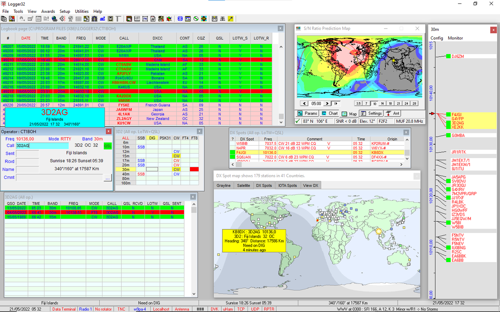Click the question mark in DX Spots header
Screen dimensions: 500x312
(232, 139)
